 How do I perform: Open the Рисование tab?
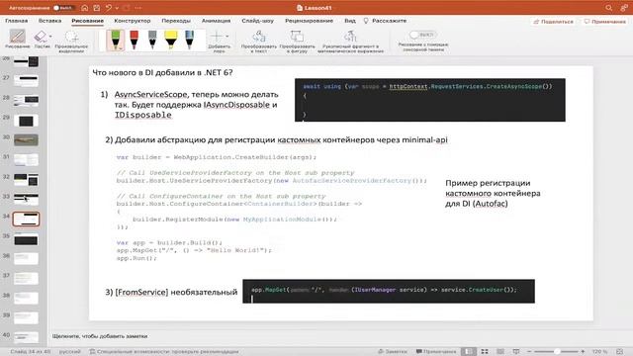coord(88,21)
